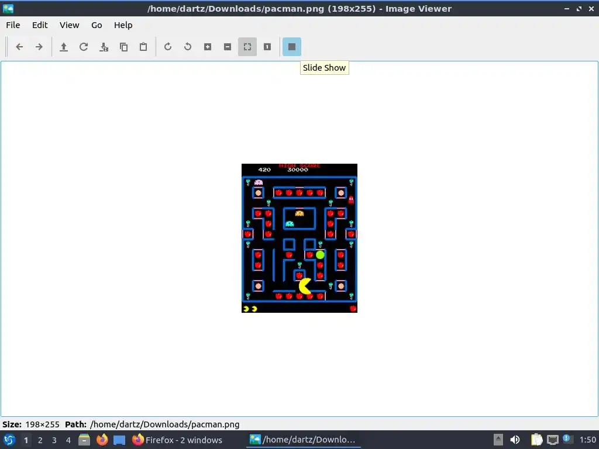The width and height of the screenshot is (599, 449).
Task: Reload the current image
Action: [x=84, y=47]
